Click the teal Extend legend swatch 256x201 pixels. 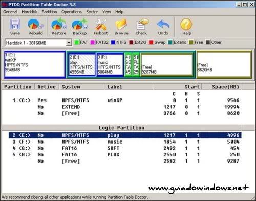pos(170,42)
